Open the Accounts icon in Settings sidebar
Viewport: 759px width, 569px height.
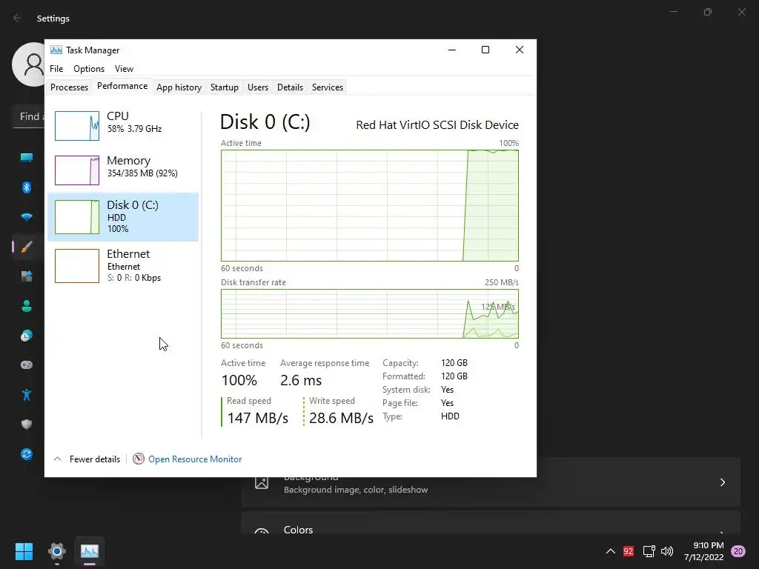(27, 306)
